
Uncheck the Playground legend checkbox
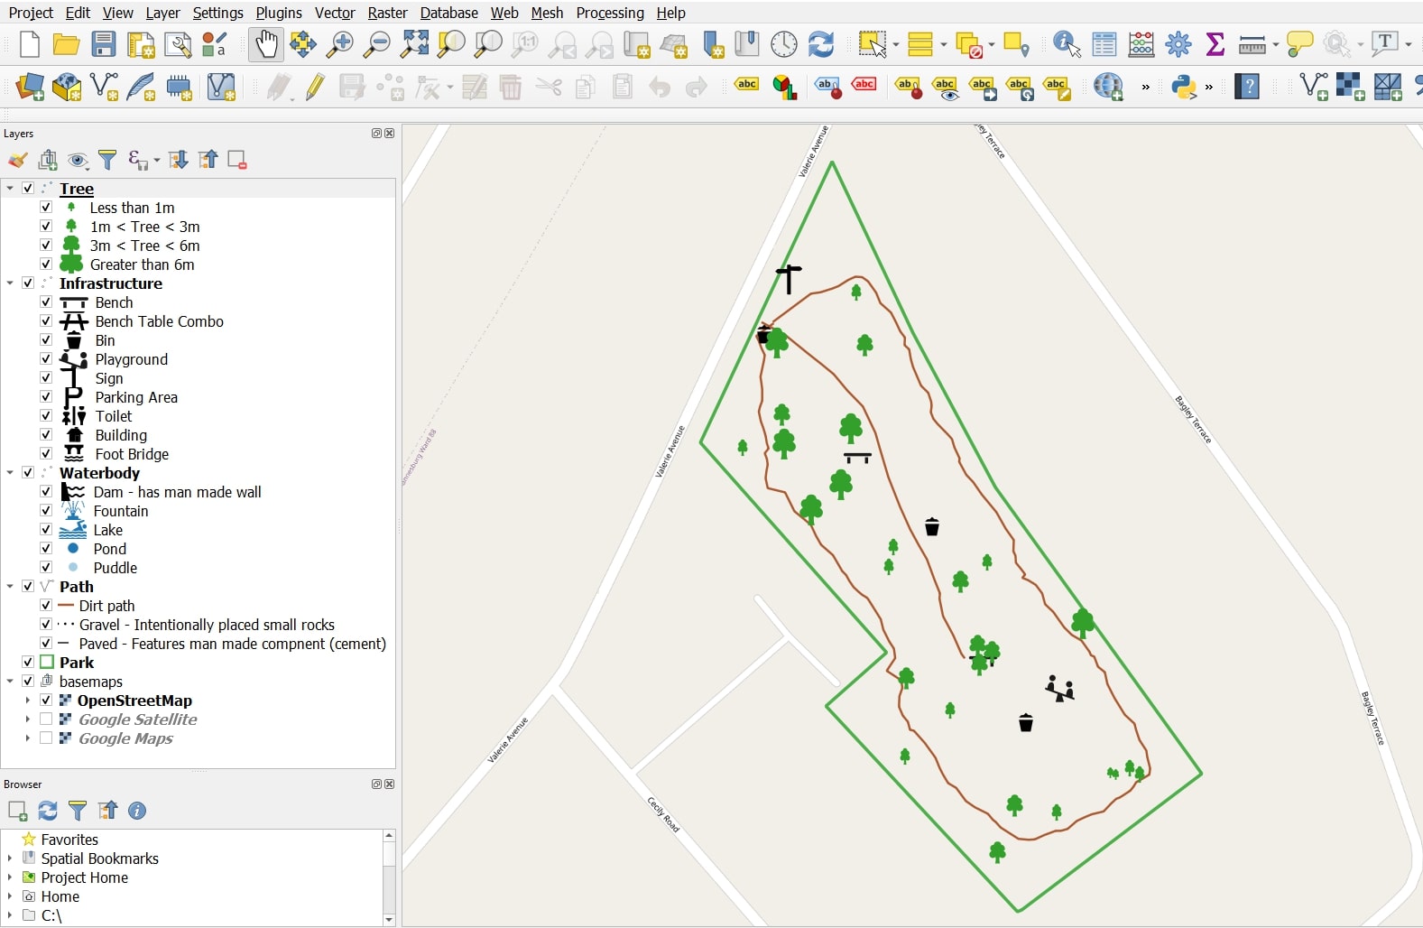point(46,359)
